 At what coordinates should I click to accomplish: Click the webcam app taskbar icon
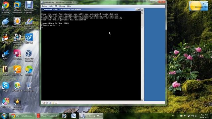pyautogui.click(x=64, y=116)
